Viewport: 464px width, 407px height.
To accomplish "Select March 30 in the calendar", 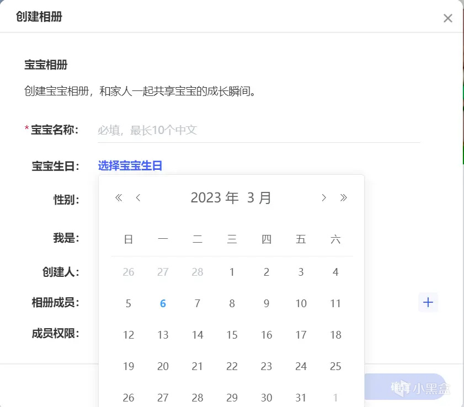I will (266, 398).
